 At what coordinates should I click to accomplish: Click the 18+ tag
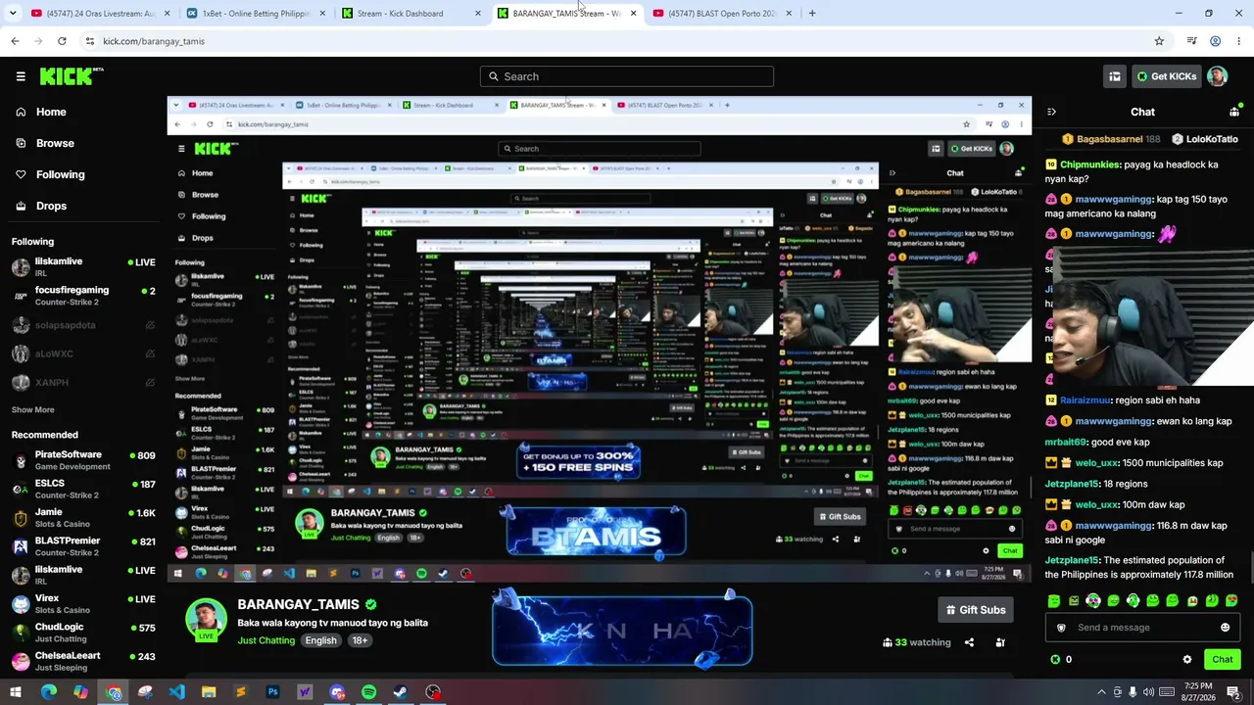(360, 640)
